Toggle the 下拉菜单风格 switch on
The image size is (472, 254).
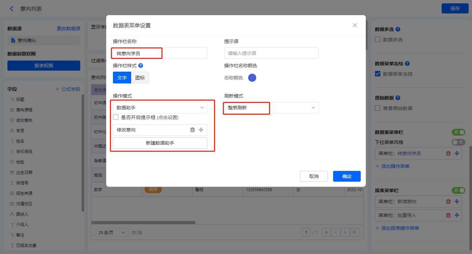point(458,142)
